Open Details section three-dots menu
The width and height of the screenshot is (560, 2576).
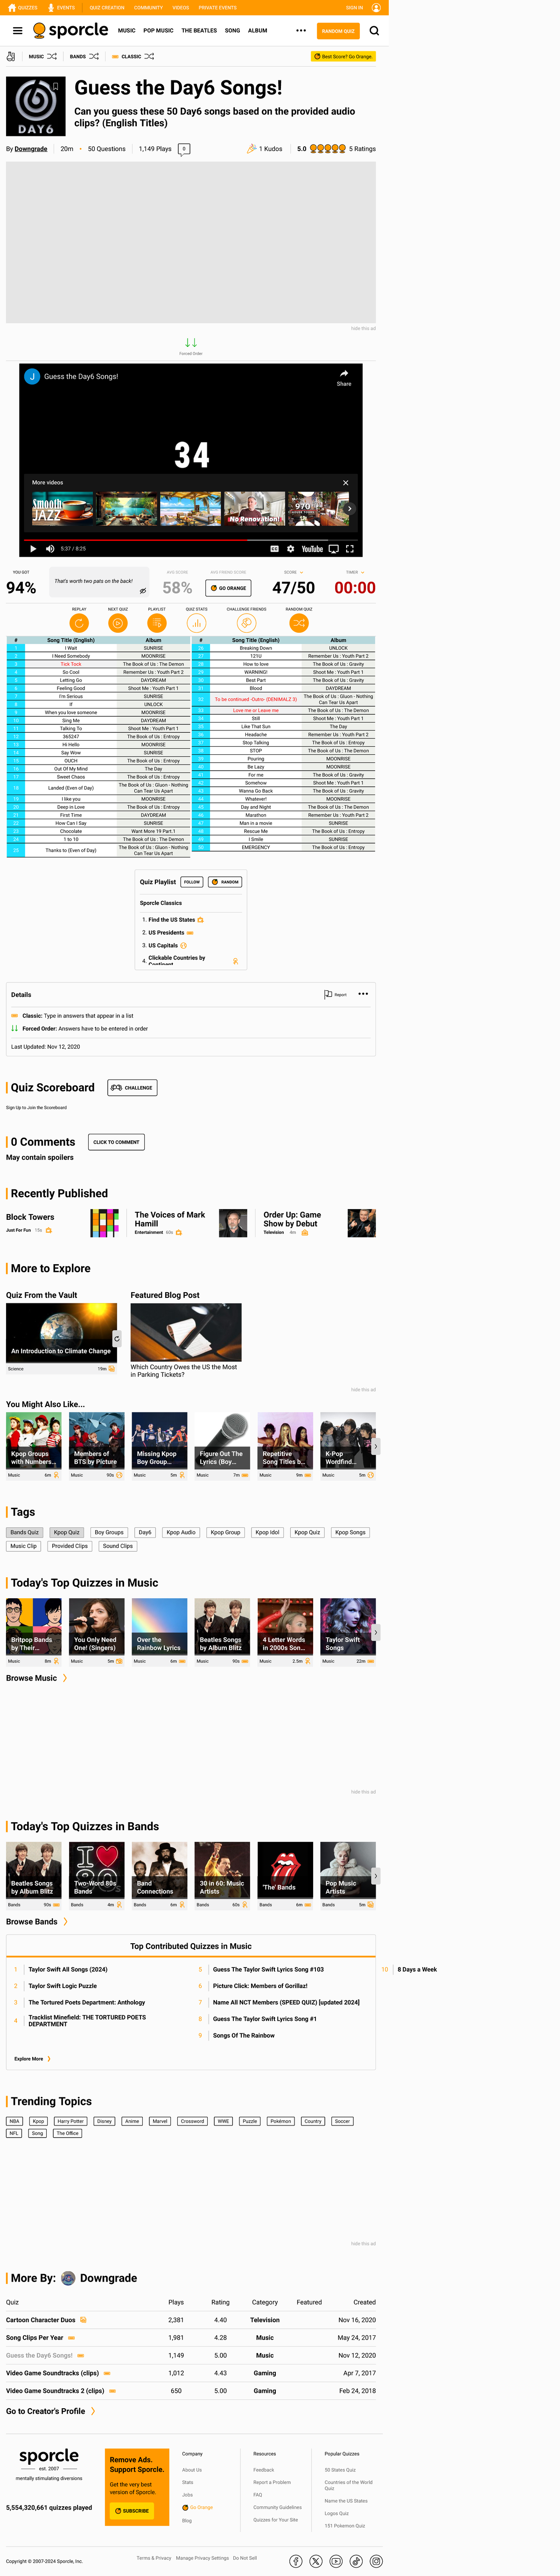[x=364, y=994]
